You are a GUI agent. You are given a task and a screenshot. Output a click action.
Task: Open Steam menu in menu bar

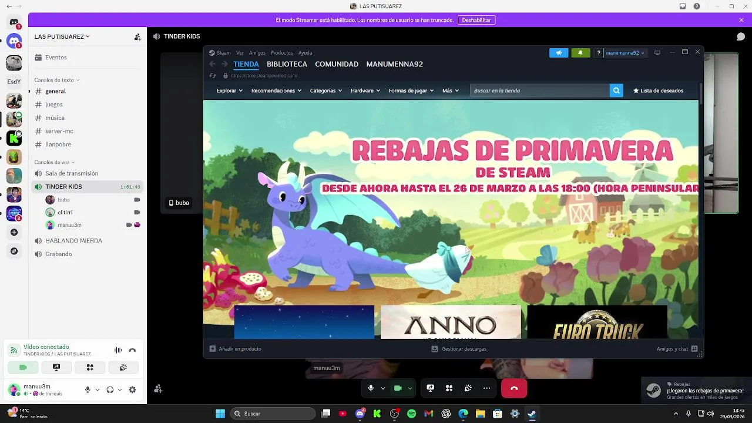click(223, 53)
